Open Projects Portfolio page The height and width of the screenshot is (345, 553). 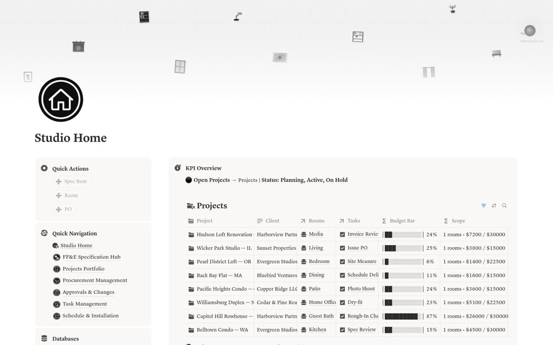pyautogui.click(x=84, y=269)
